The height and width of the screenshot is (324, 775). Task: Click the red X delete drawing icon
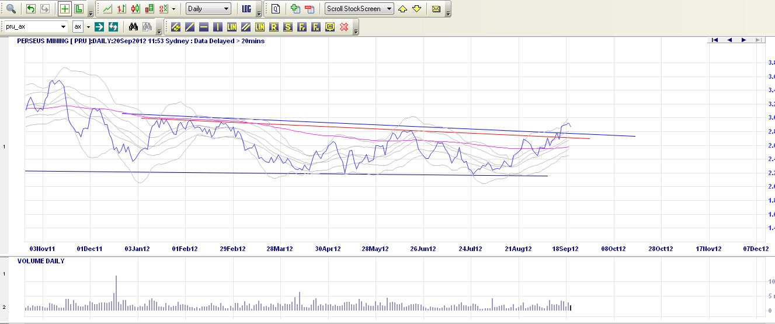(x=344, y=27)
